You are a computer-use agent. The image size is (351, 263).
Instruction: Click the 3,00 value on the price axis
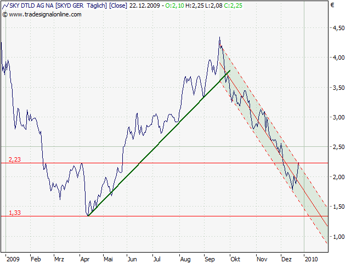click(338, 117)
